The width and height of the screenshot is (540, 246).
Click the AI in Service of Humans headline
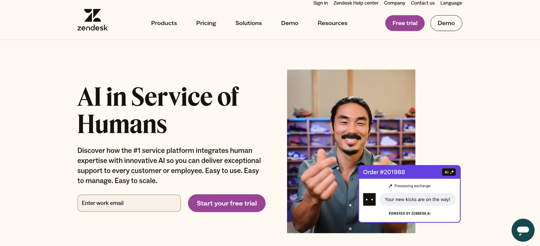[158, 110]
